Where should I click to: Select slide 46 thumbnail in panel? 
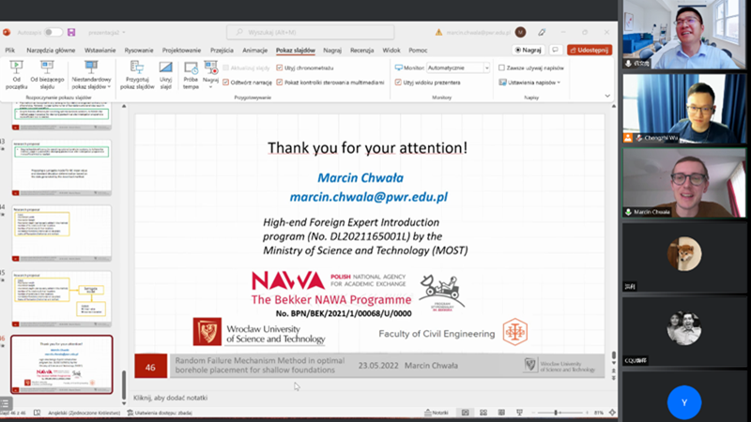[62, 365]
